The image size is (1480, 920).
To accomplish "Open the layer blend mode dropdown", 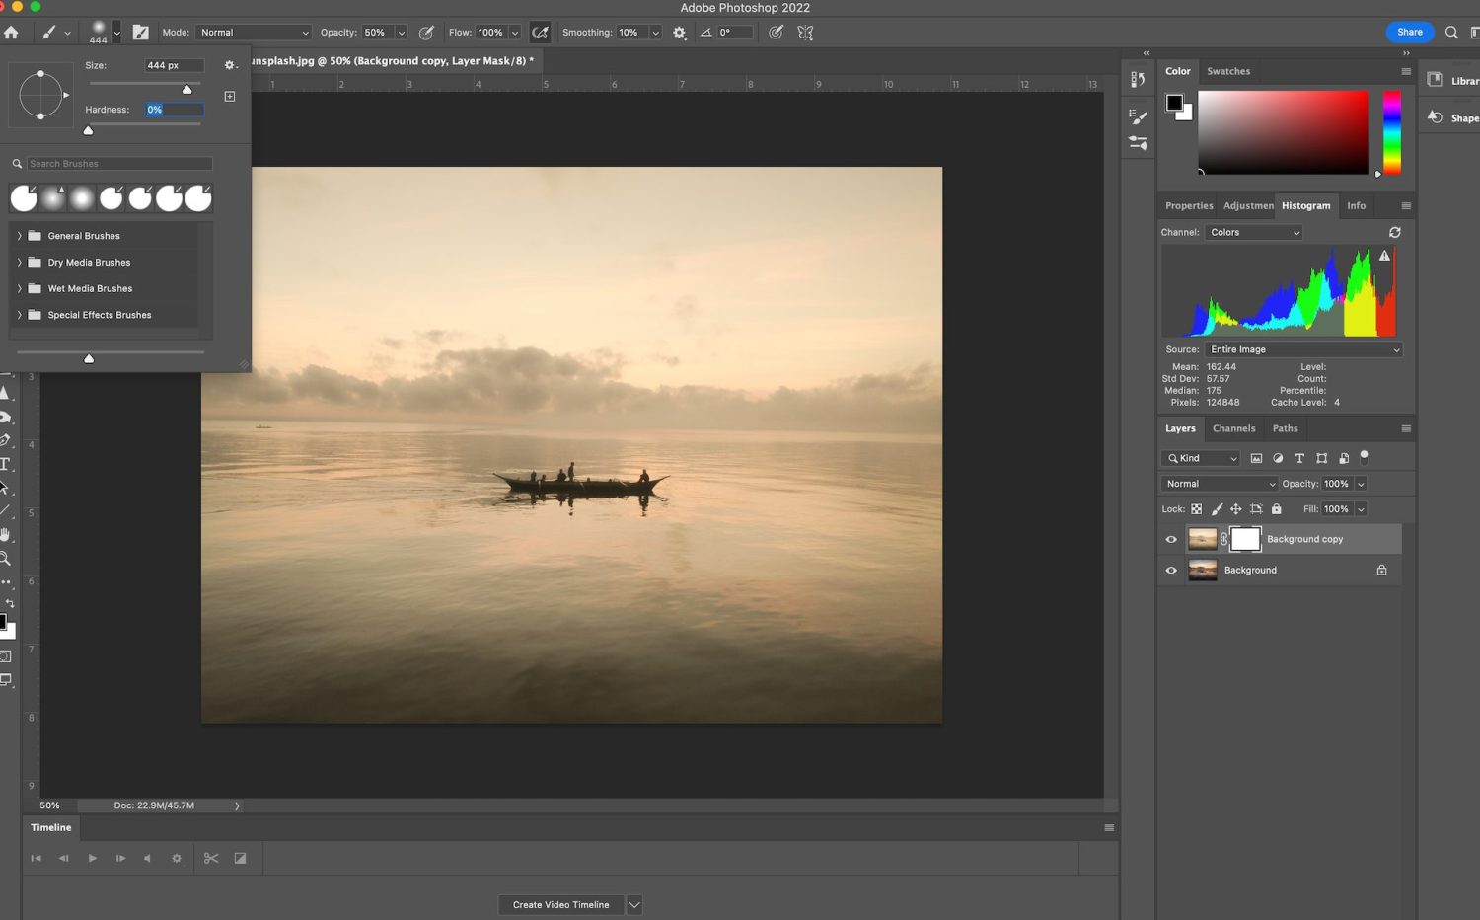I will point(1219,484).
